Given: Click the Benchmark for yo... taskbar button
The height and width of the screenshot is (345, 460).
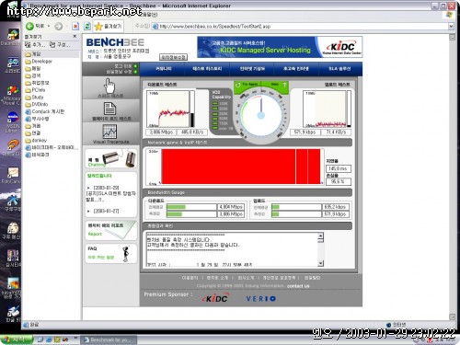Looking at the screenshot, I should click(108, 339).
